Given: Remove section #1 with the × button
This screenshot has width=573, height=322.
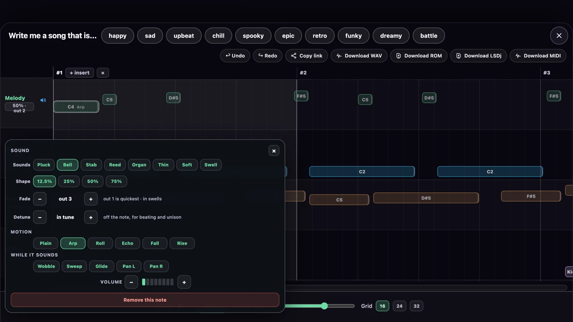Looking at the screenshot, I should (x=103, y=73).
